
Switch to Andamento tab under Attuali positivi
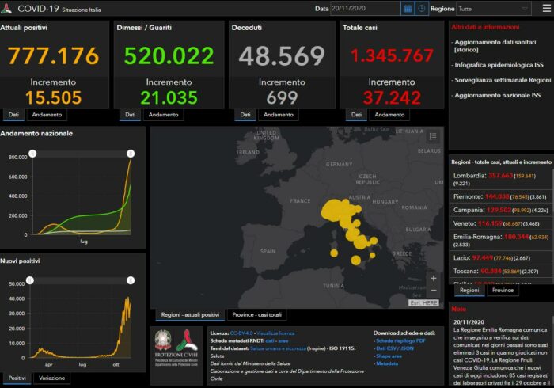[x=47, y=115]
